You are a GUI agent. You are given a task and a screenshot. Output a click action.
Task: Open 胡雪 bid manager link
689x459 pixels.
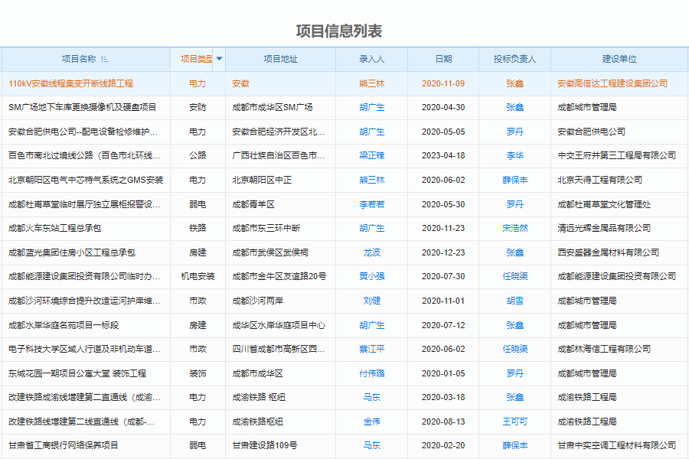pos(514,301)
